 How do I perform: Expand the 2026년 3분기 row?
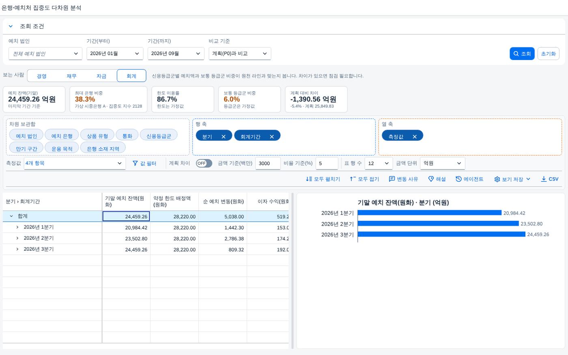17,249
